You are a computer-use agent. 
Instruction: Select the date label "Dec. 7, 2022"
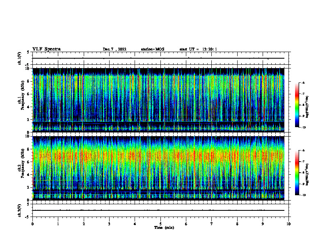tap(114, 49)
